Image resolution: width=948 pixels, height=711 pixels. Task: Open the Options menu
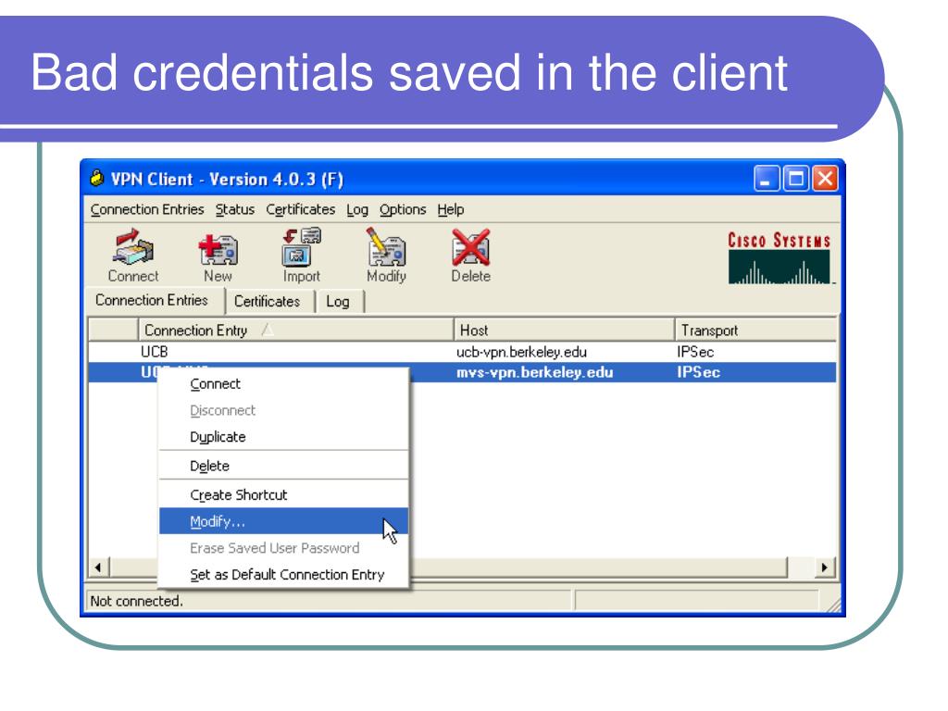point(402,209)
